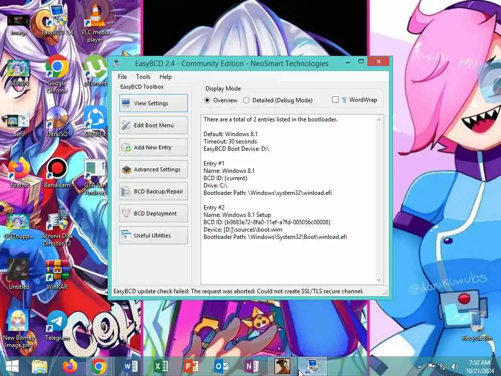Viewport: 501px width, 376px height.
Task: Open the taskbar clock 7:52 AM
Action: coord(479,367)
